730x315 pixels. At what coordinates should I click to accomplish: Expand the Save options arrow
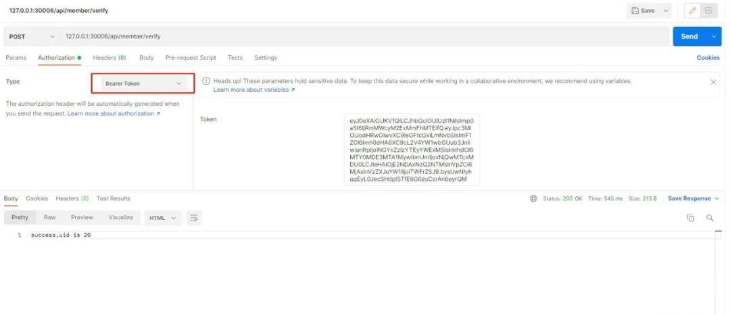point(665,11)
